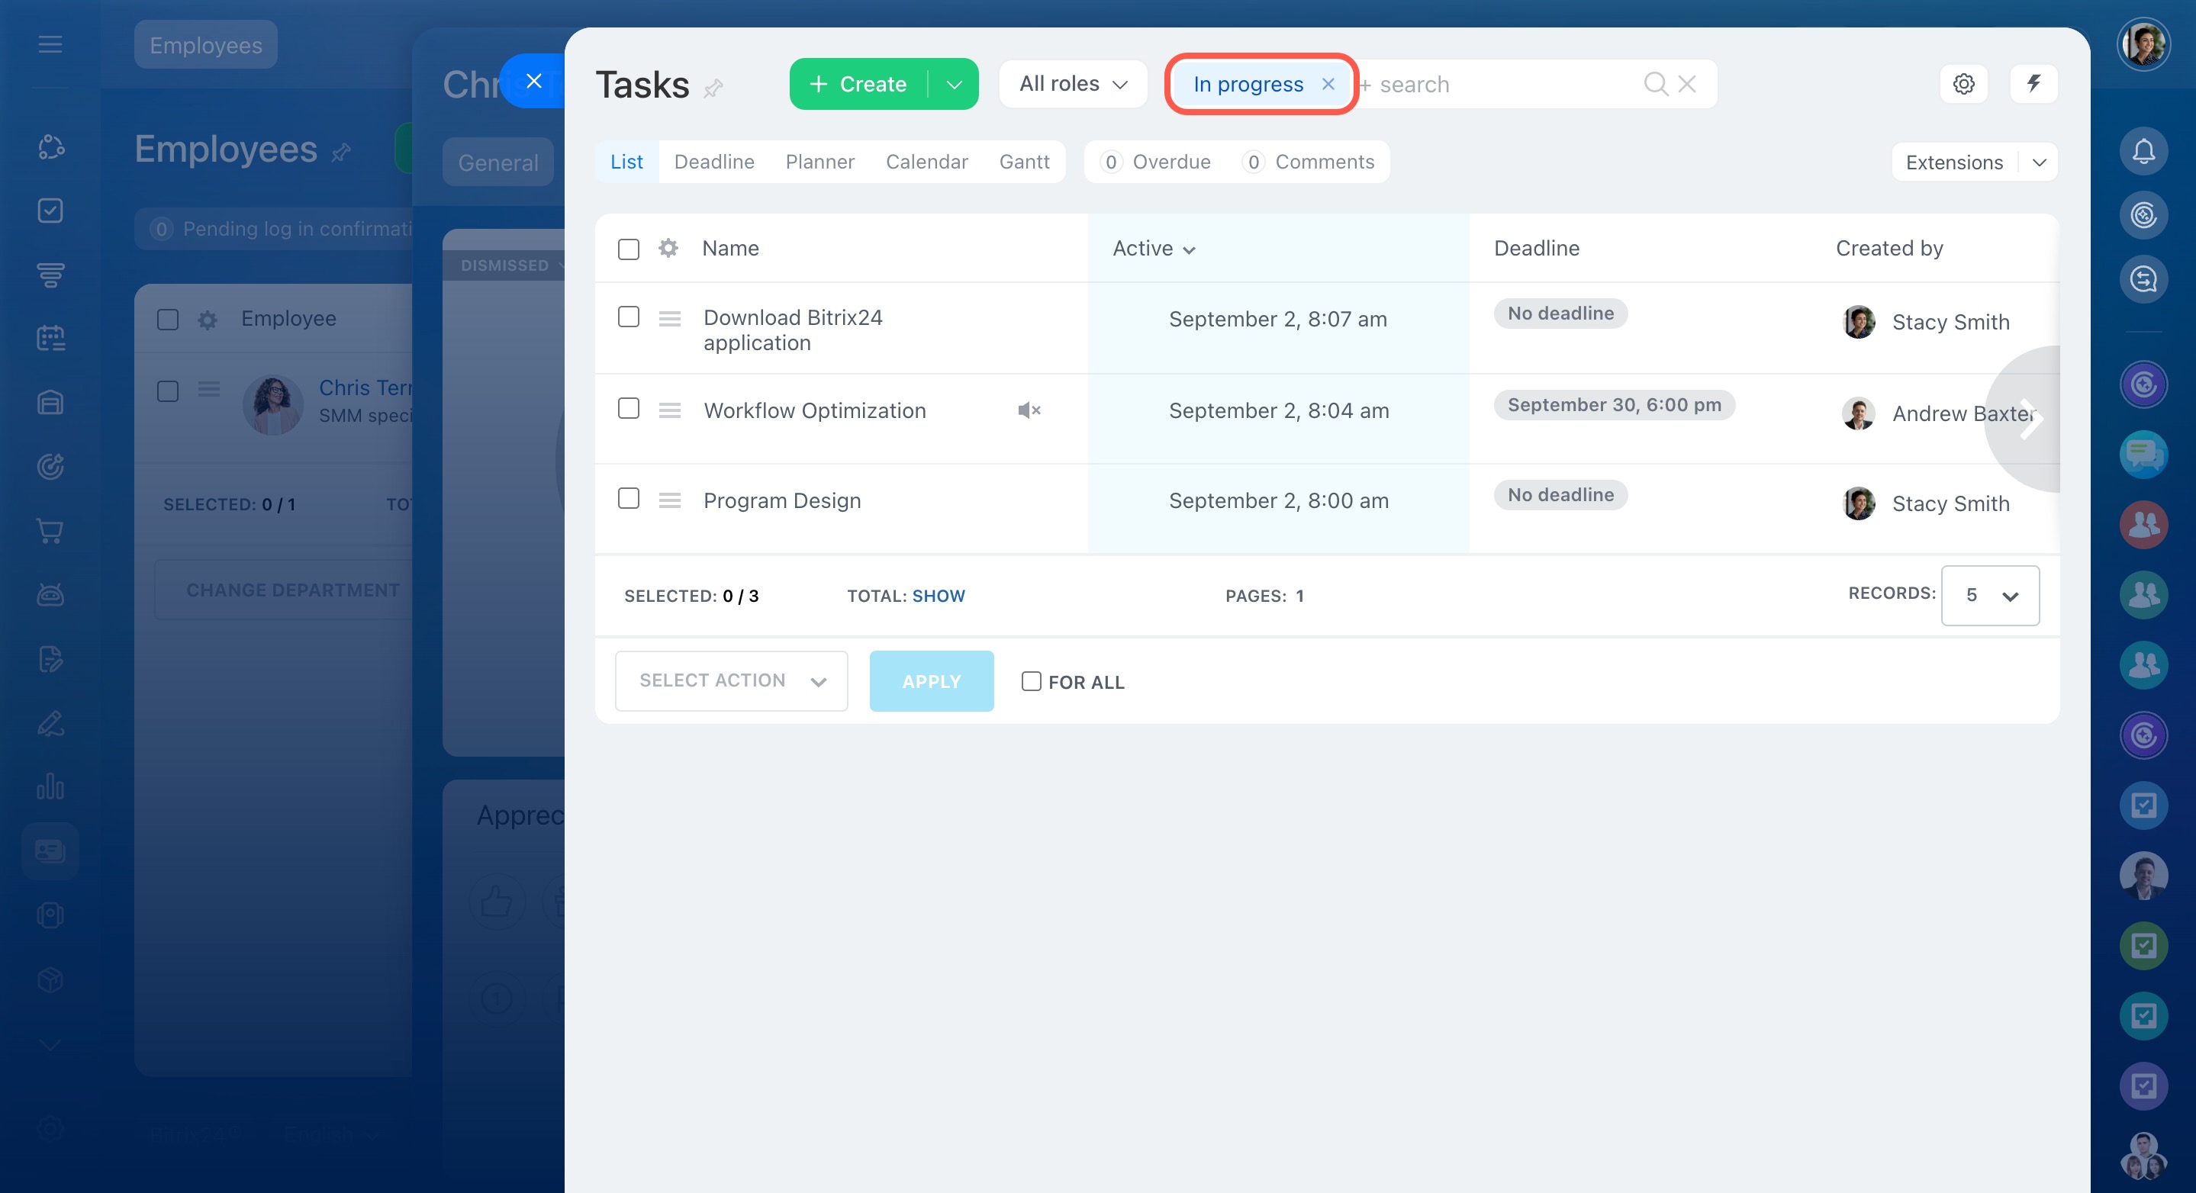Click the column settings gear beside Name
The width and height of the screenshot is (2196, 1193).
coord(668,248)
